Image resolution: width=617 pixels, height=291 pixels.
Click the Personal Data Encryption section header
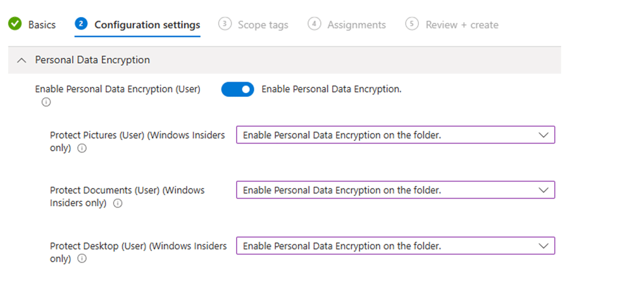[x=285, y=60]
